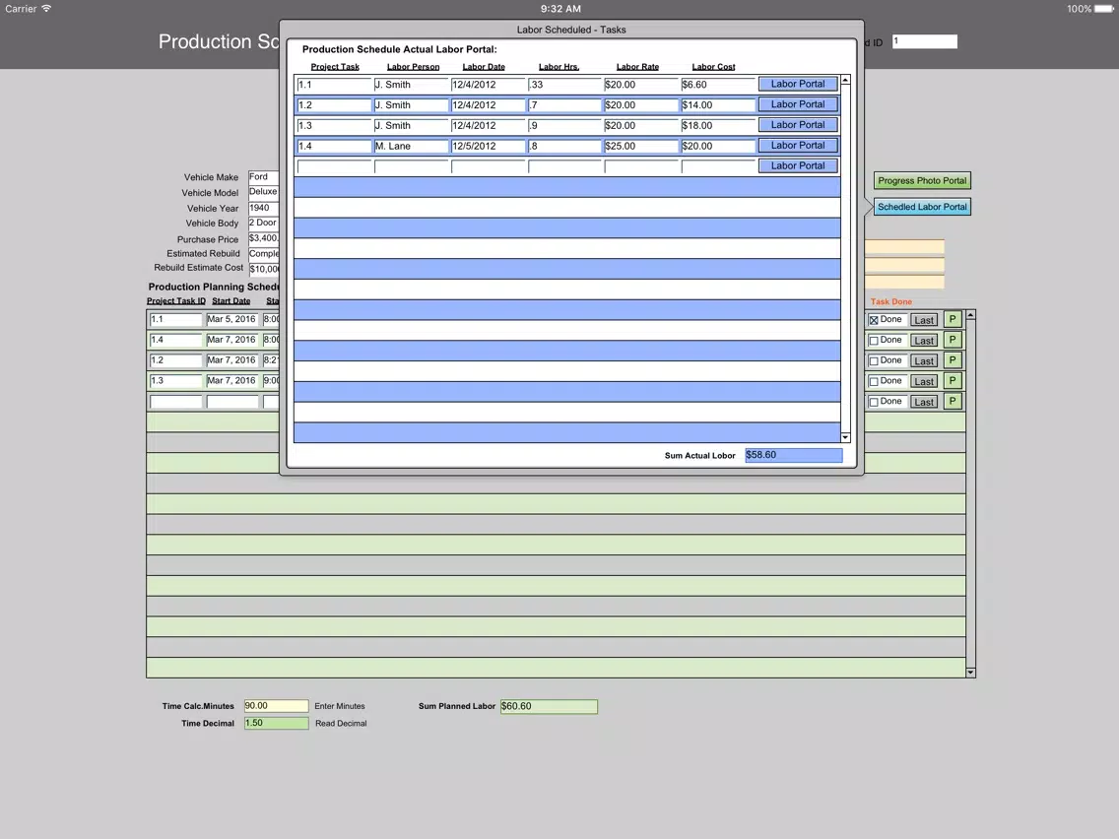This screenshot has height=839, width=1119.
Task: Click Last button in task 1.3 row
Action: coord(924,382)
